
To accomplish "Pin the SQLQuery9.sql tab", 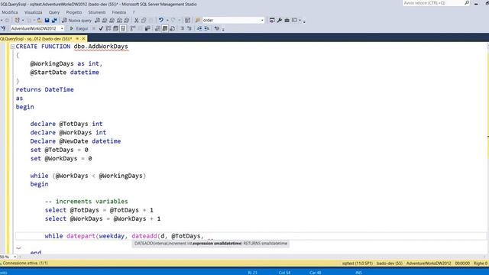I will point(77,39).
